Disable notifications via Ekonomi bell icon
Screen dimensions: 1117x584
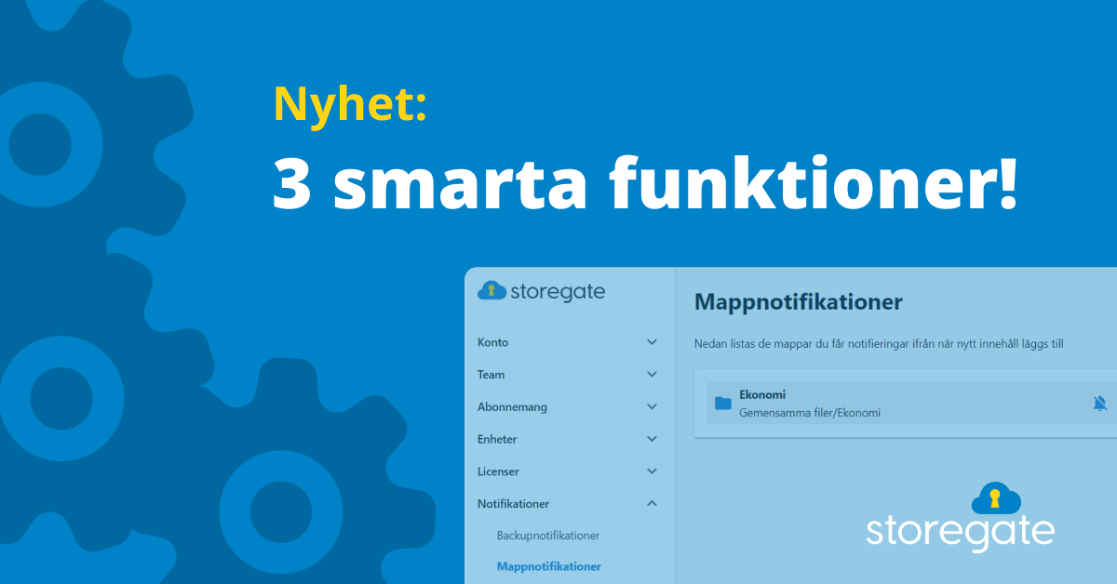1099,403
